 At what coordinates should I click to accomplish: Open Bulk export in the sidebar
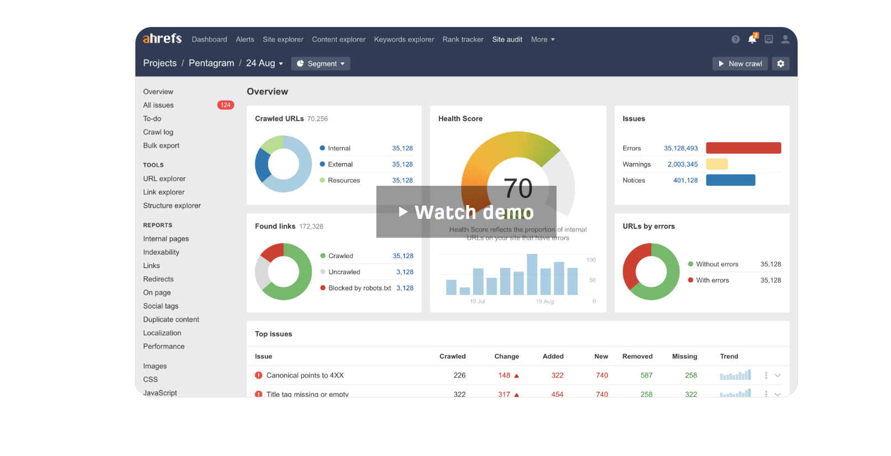(161, 145)
